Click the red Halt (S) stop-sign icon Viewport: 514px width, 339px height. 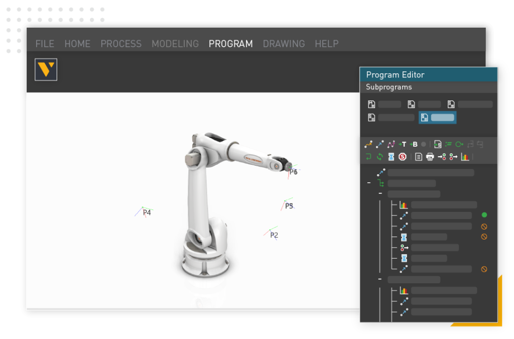pyautogui.click(x=402, y=157)
